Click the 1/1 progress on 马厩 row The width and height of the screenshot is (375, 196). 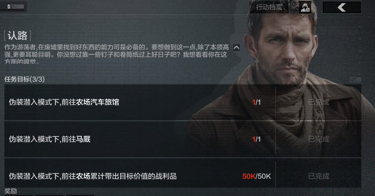[x=257, y=139]
